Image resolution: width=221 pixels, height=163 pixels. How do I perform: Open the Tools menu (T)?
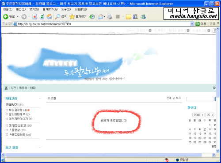66,9
